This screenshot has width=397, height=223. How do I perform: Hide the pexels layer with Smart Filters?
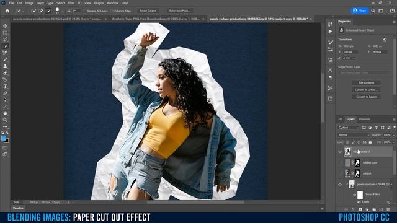[x=340, y=185]
